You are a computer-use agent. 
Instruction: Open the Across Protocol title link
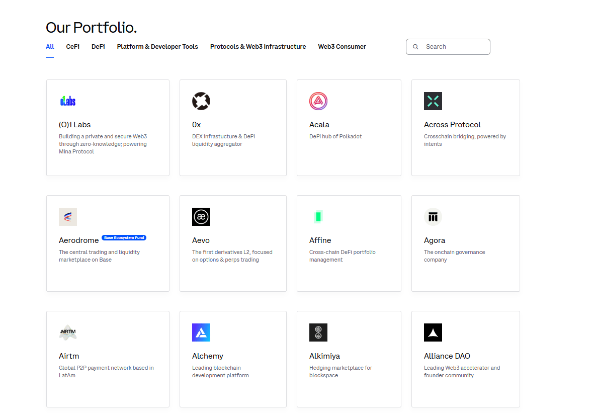pos(452,125)
